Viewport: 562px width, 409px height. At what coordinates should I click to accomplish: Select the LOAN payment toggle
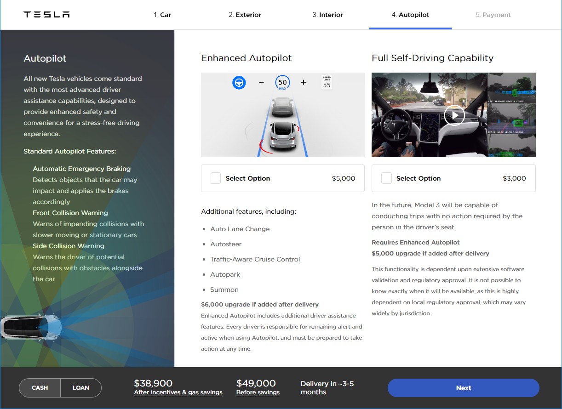(x=81, y=388)
